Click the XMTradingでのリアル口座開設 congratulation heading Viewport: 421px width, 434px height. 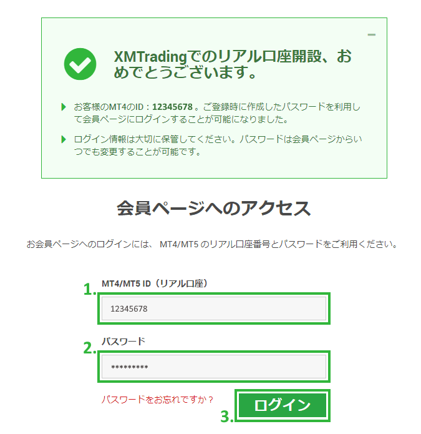[233, 64]
